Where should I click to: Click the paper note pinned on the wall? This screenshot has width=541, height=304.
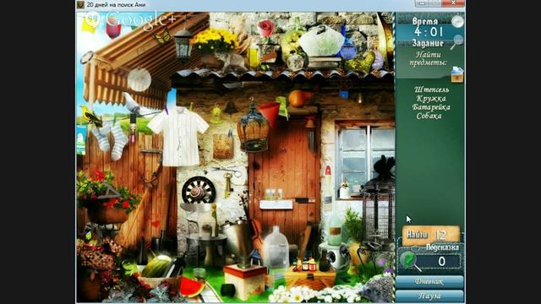223,146
